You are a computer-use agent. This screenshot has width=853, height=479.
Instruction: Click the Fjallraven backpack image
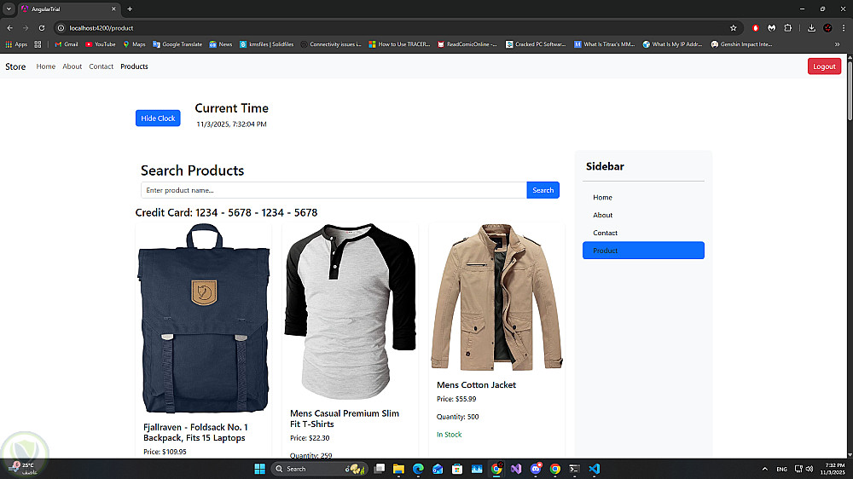click(x=204, y=319)
